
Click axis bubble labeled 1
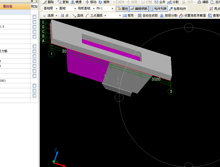[51, 54]
